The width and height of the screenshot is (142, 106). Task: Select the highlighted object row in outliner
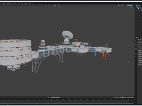click(138, 10)
